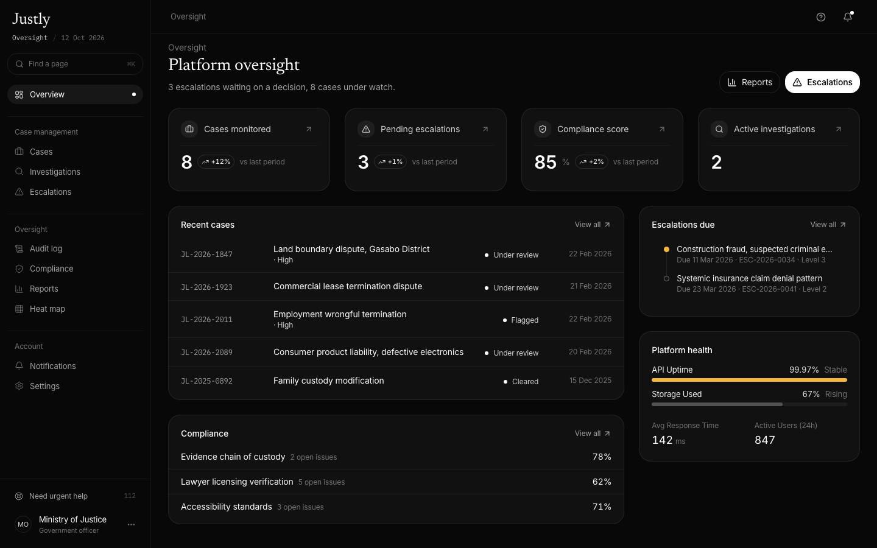View all recent cases

(x=593, y=225)
